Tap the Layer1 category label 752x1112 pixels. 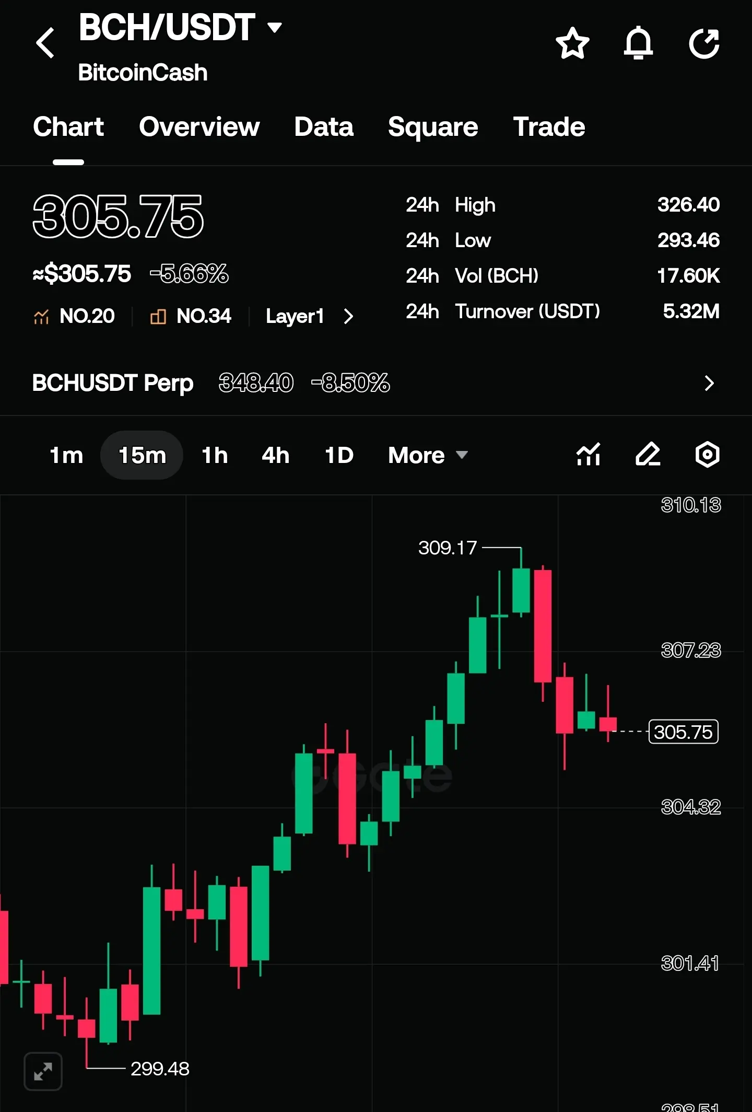295,316
